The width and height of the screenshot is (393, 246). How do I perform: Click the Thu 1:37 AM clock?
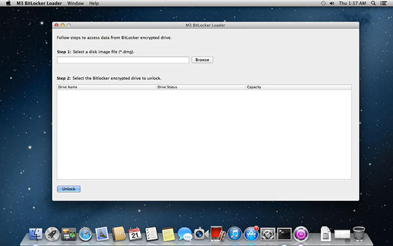352,3
